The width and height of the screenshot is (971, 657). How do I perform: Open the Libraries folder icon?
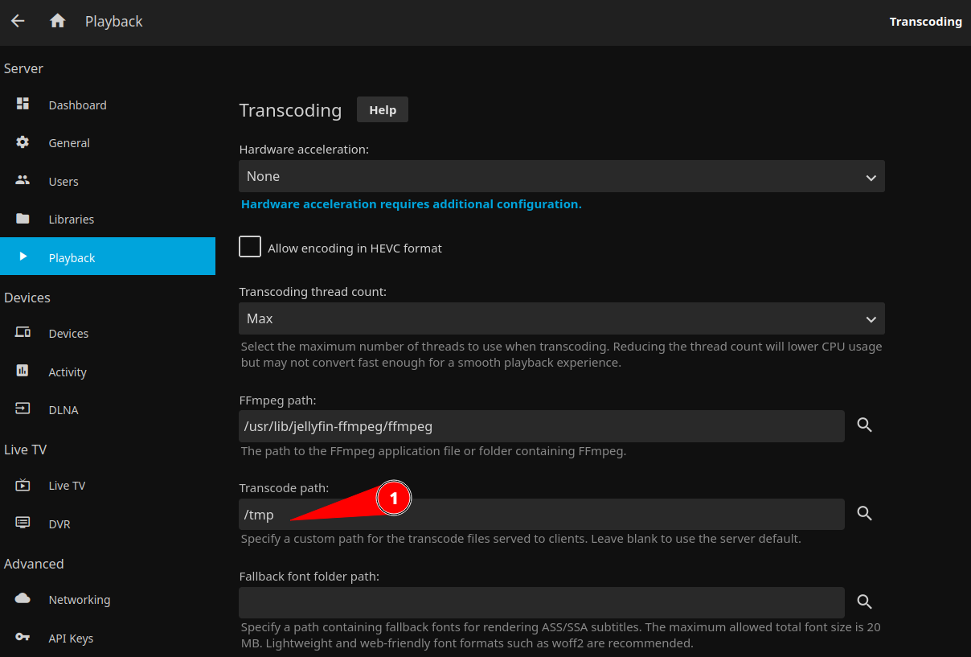coord(22,219)
